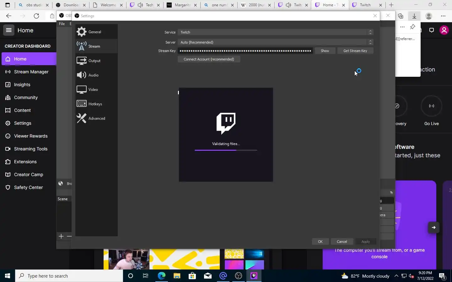This screenshot has height=282, width=452.
Task: Pin the downloads popup
Action: tap(412, 27)
